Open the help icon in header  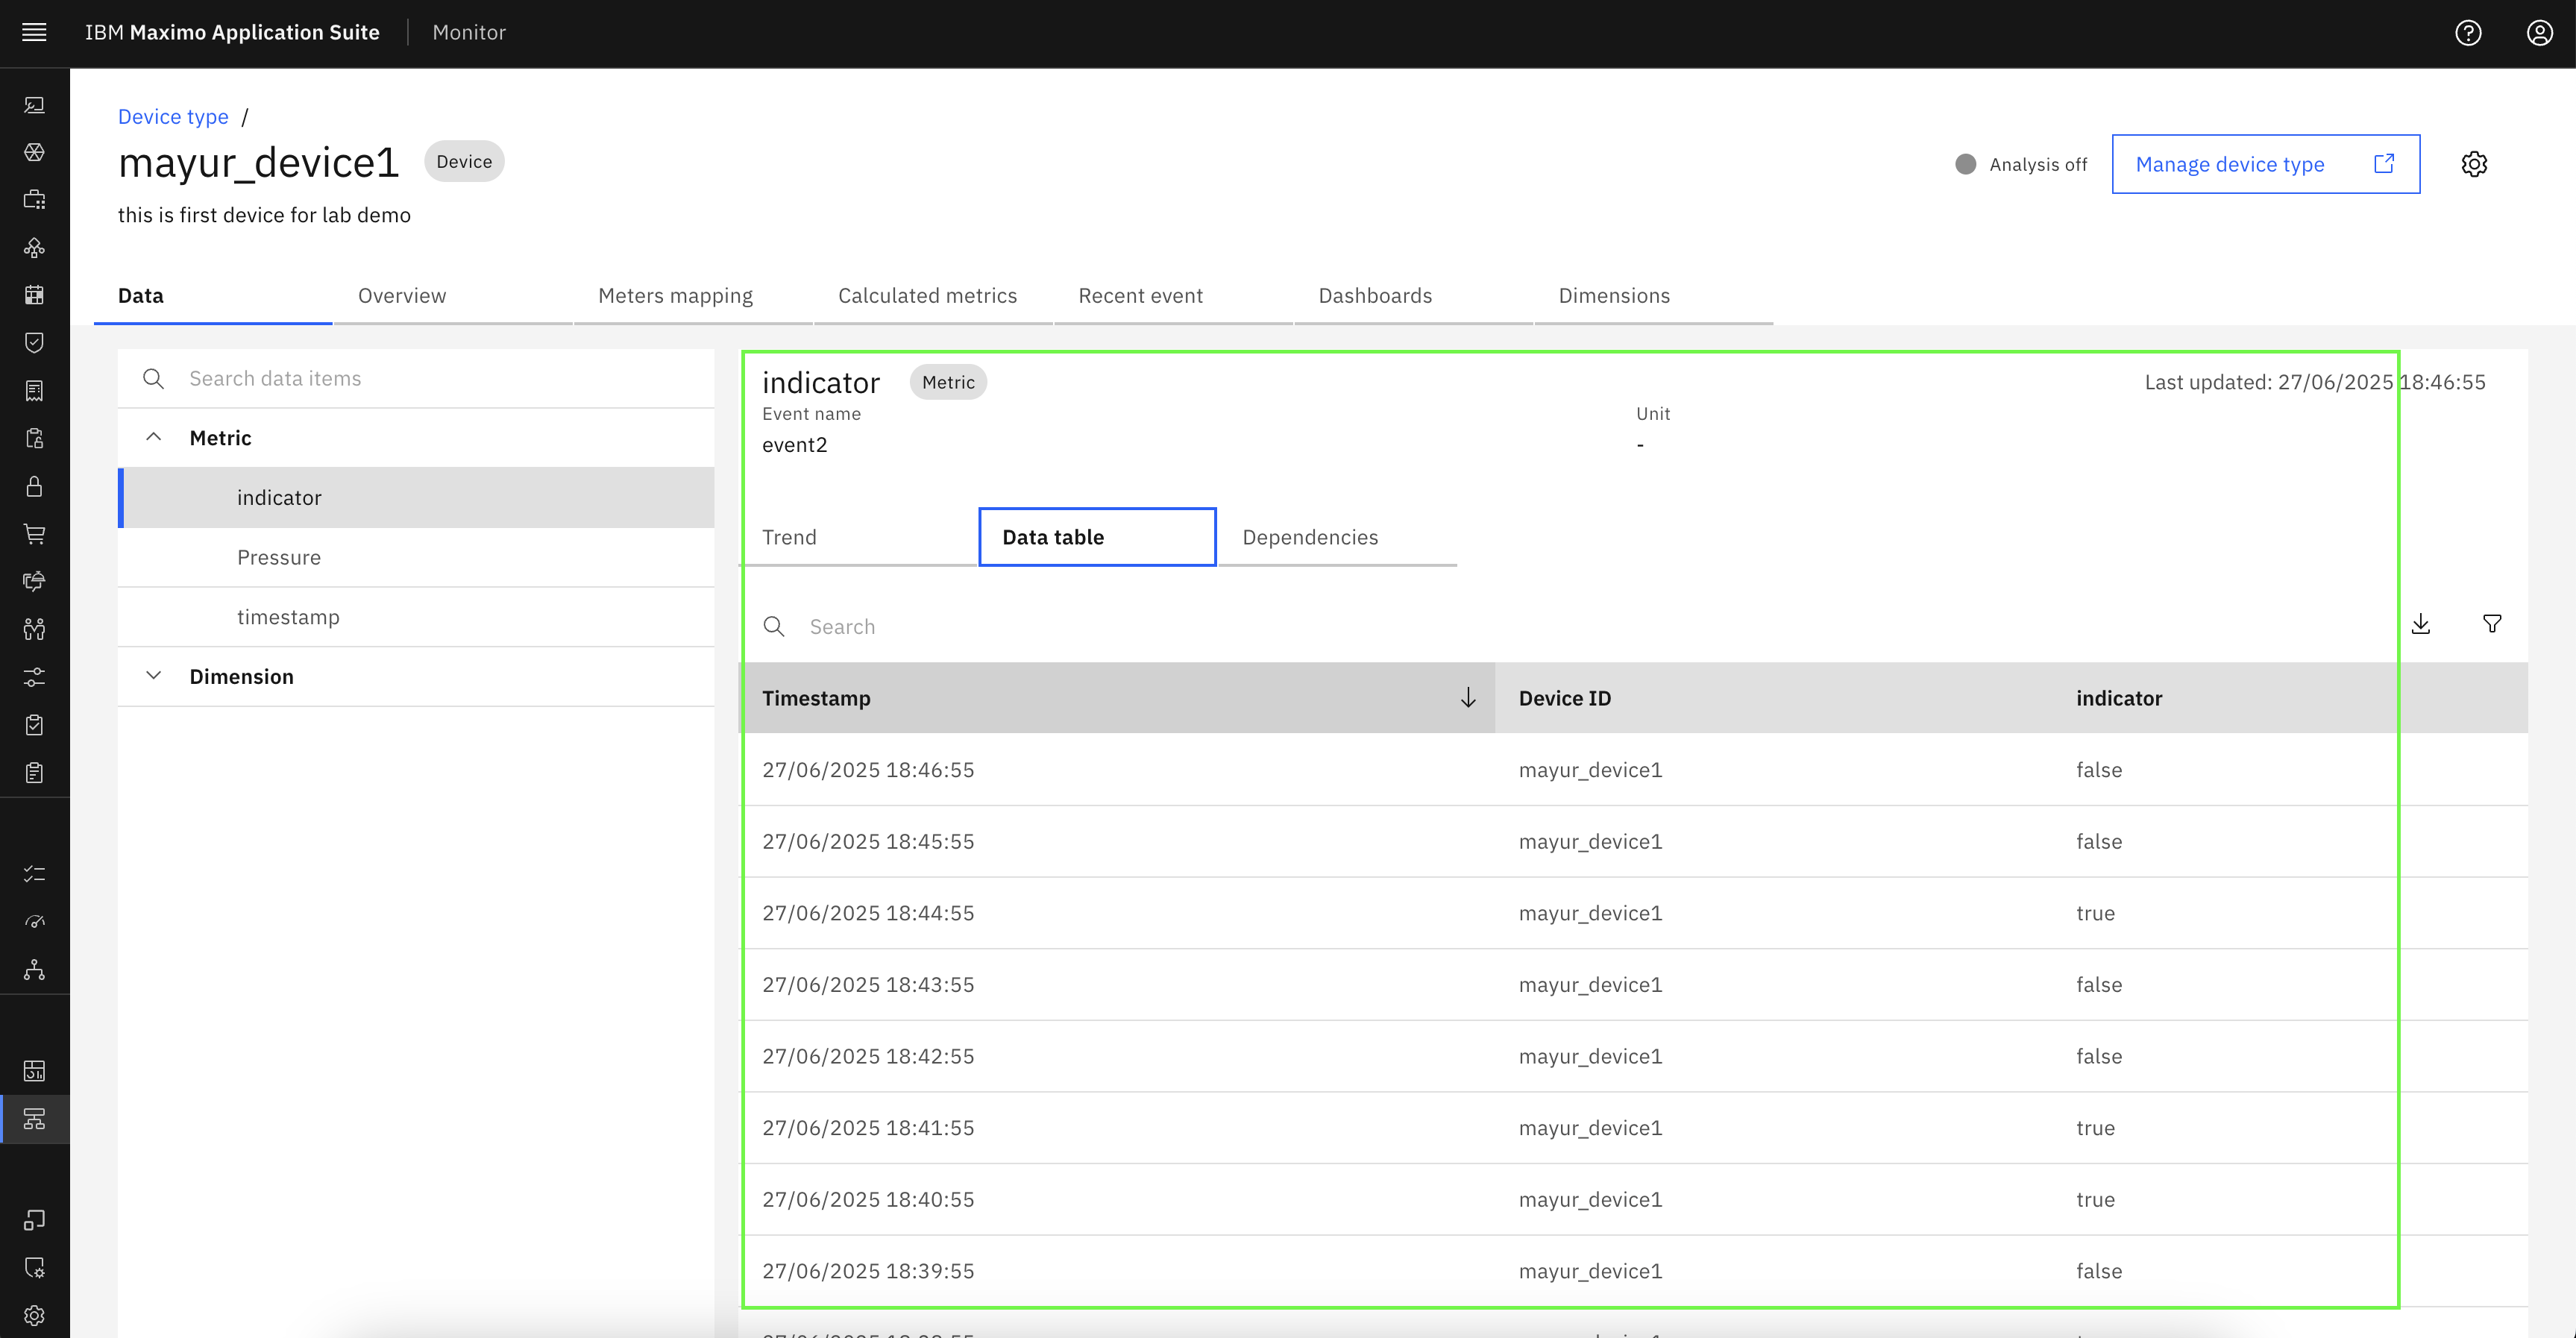(2468, 33)
